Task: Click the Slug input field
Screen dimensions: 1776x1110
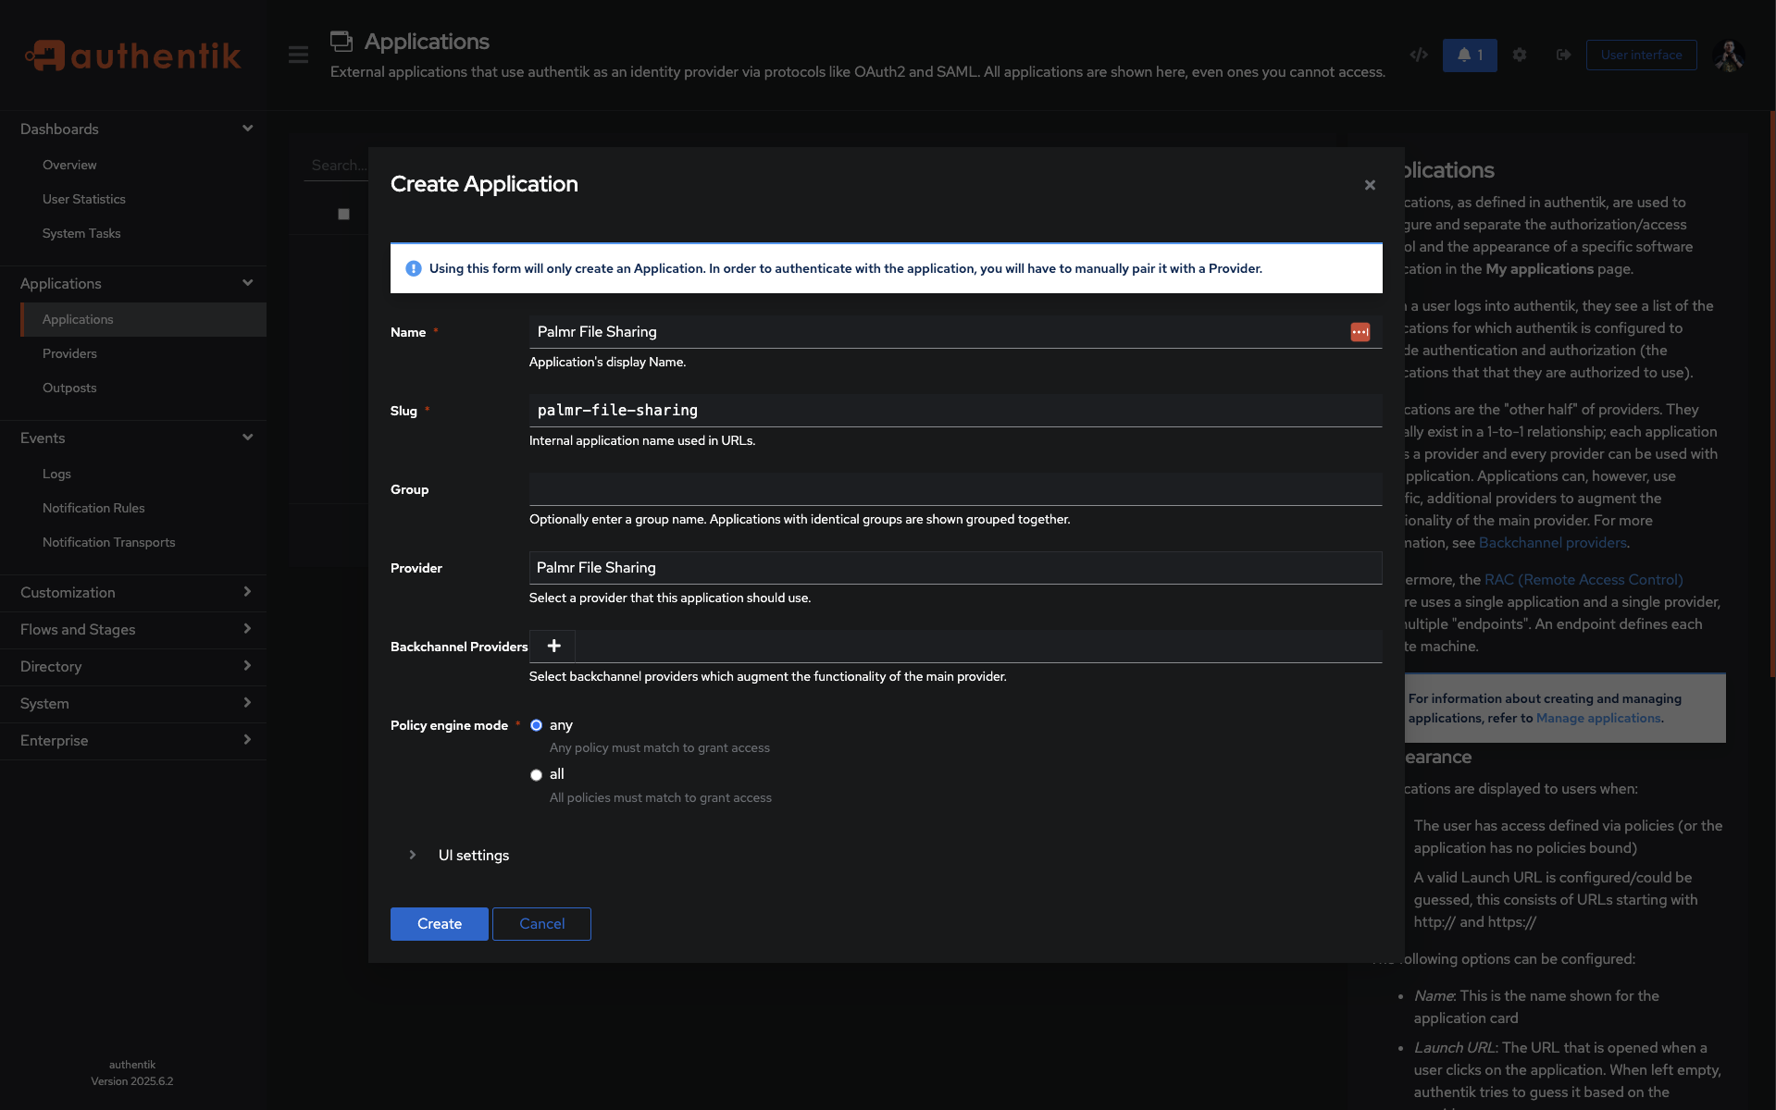Action: (955, 411)
